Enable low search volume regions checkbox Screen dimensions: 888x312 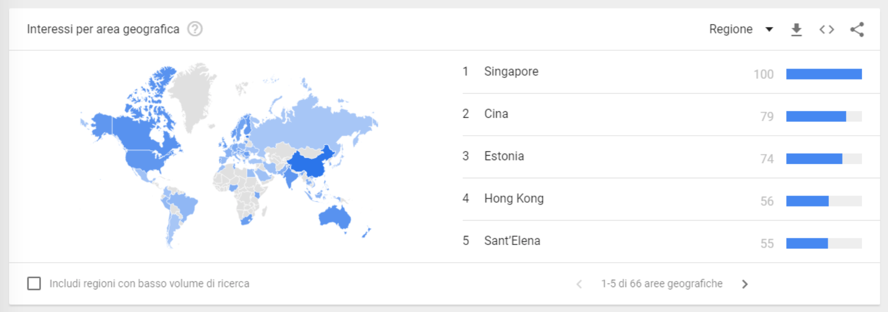34,283
